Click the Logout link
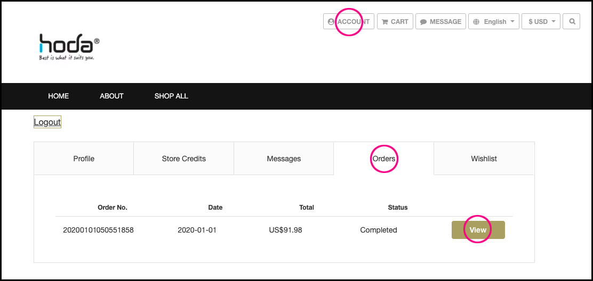This screenshot has width=593, height=281. click(47, 122)
